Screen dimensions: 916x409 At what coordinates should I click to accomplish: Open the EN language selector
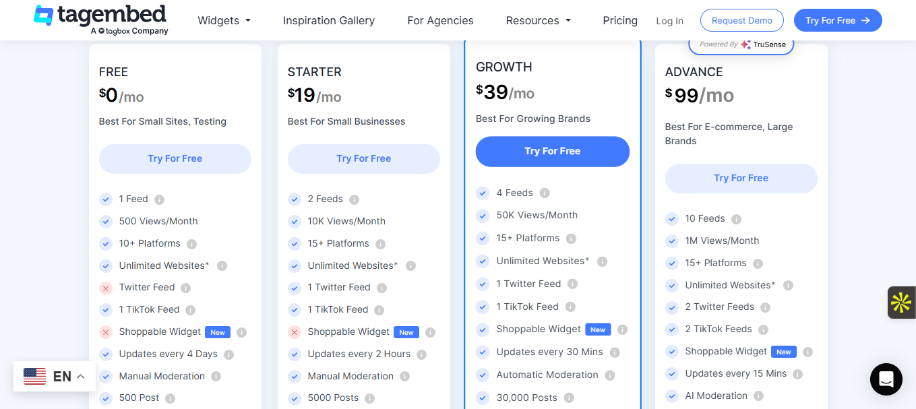pos(55,376)
